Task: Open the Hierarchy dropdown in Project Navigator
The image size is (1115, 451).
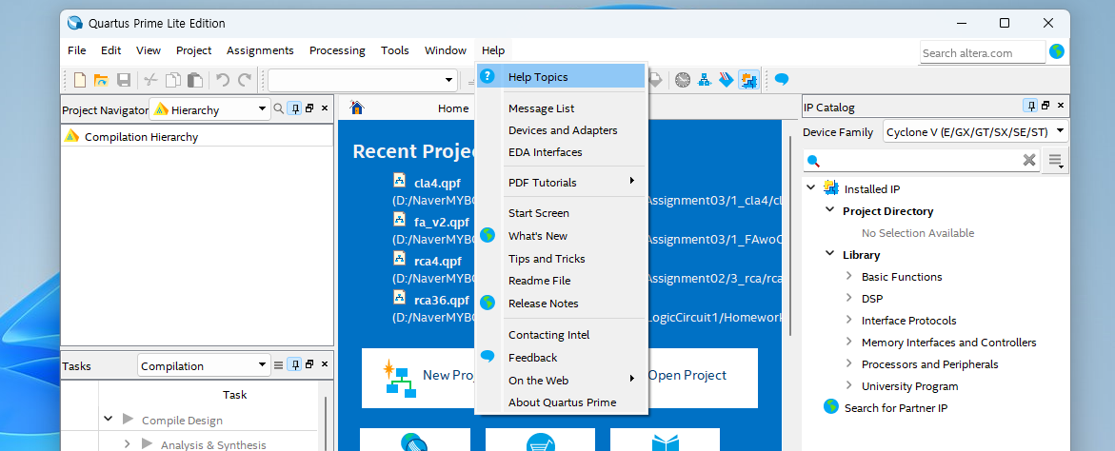Action: 209,109
